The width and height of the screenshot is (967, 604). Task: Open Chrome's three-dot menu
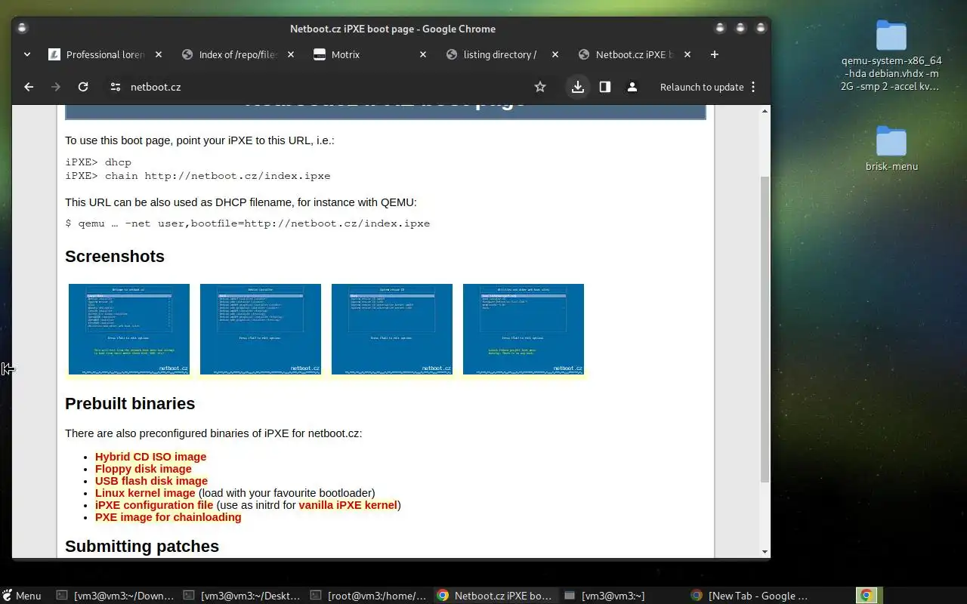[x=753, y=87]
